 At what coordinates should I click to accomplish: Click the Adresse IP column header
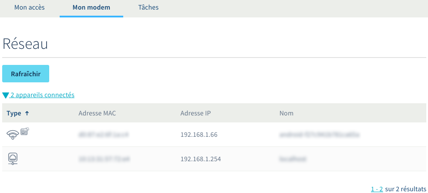[x=195, y=113]
